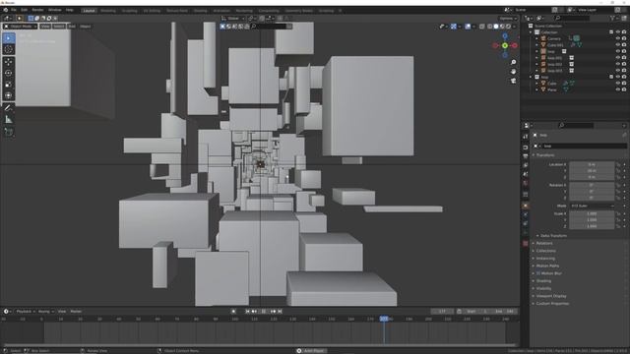Hide Cube.001 in viewport via eye icon
The width and height of the screenshot is (630, 354).
618,45
